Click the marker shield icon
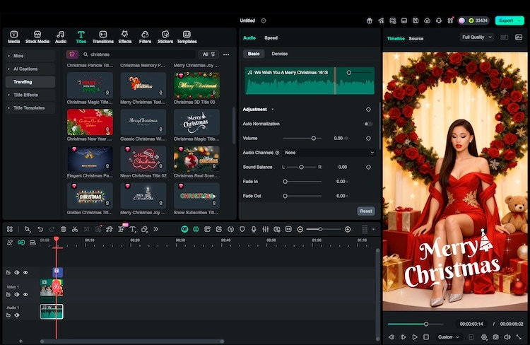 [x=242, y=229]
